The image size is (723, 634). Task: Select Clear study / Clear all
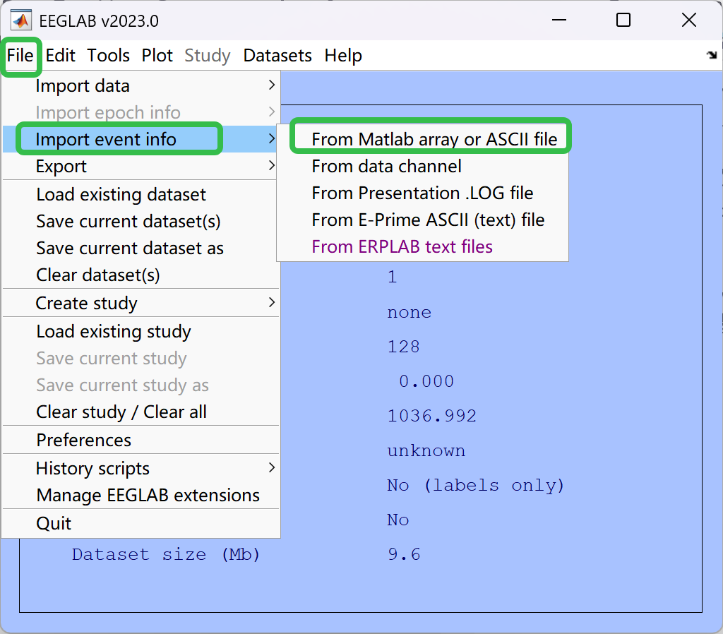[141, 412]
